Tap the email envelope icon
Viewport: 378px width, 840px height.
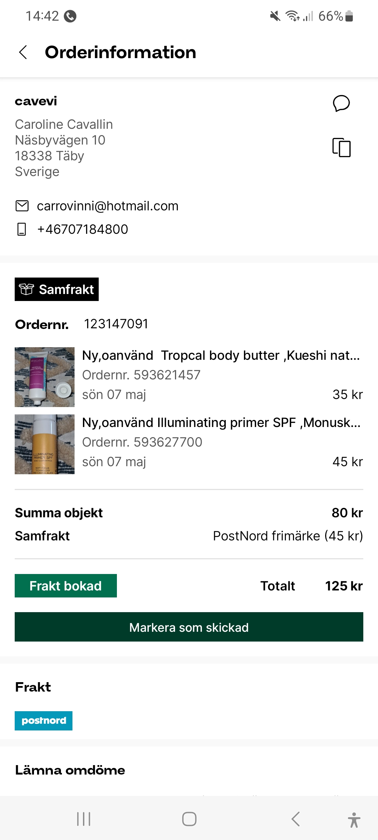[22, 206]
